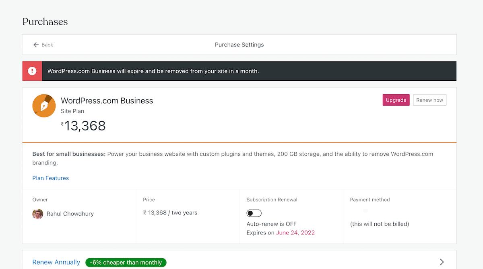
Task: Click the back arrow icon
Action: click(36, 45)
